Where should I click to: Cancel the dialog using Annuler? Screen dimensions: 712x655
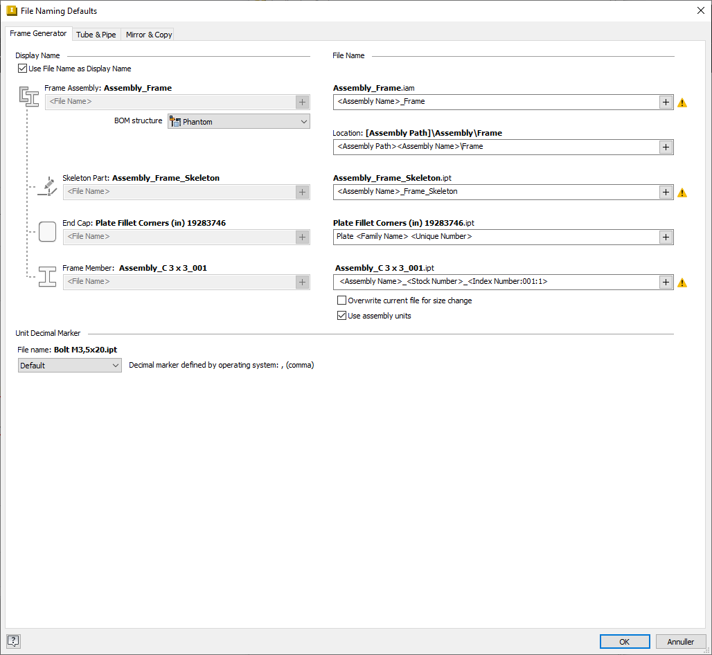tap(681, 641)
